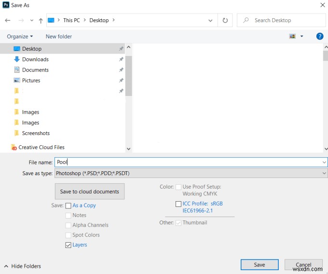Click the Cancel button

303,265
